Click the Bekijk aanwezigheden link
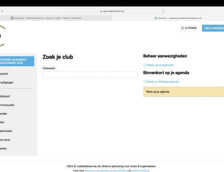Image resolution: width=224 pixels, height=172 pixels. pyautogui.click(x=160, y=65)
